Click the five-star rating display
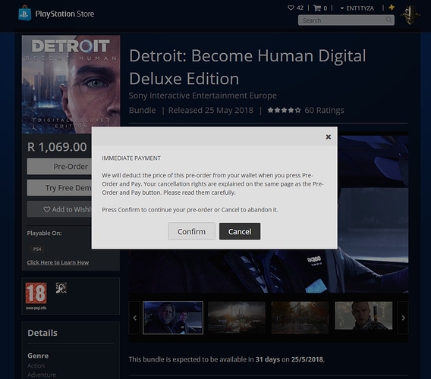The height and width of the screenshot is (379, 431). pyautogui.click(x=284, y=110)
